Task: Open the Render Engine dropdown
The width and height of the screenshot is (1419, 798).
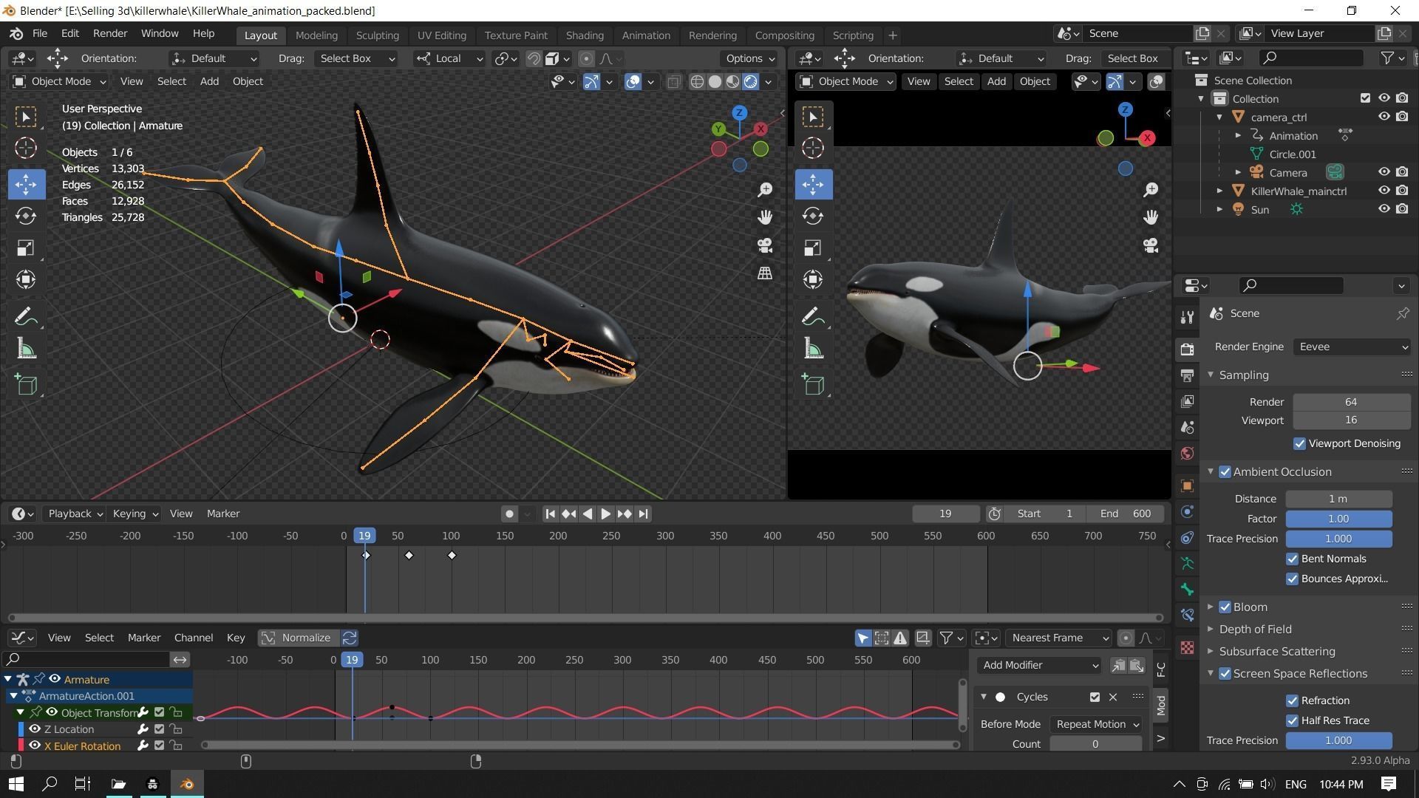Action: [x=1352, y=347]
